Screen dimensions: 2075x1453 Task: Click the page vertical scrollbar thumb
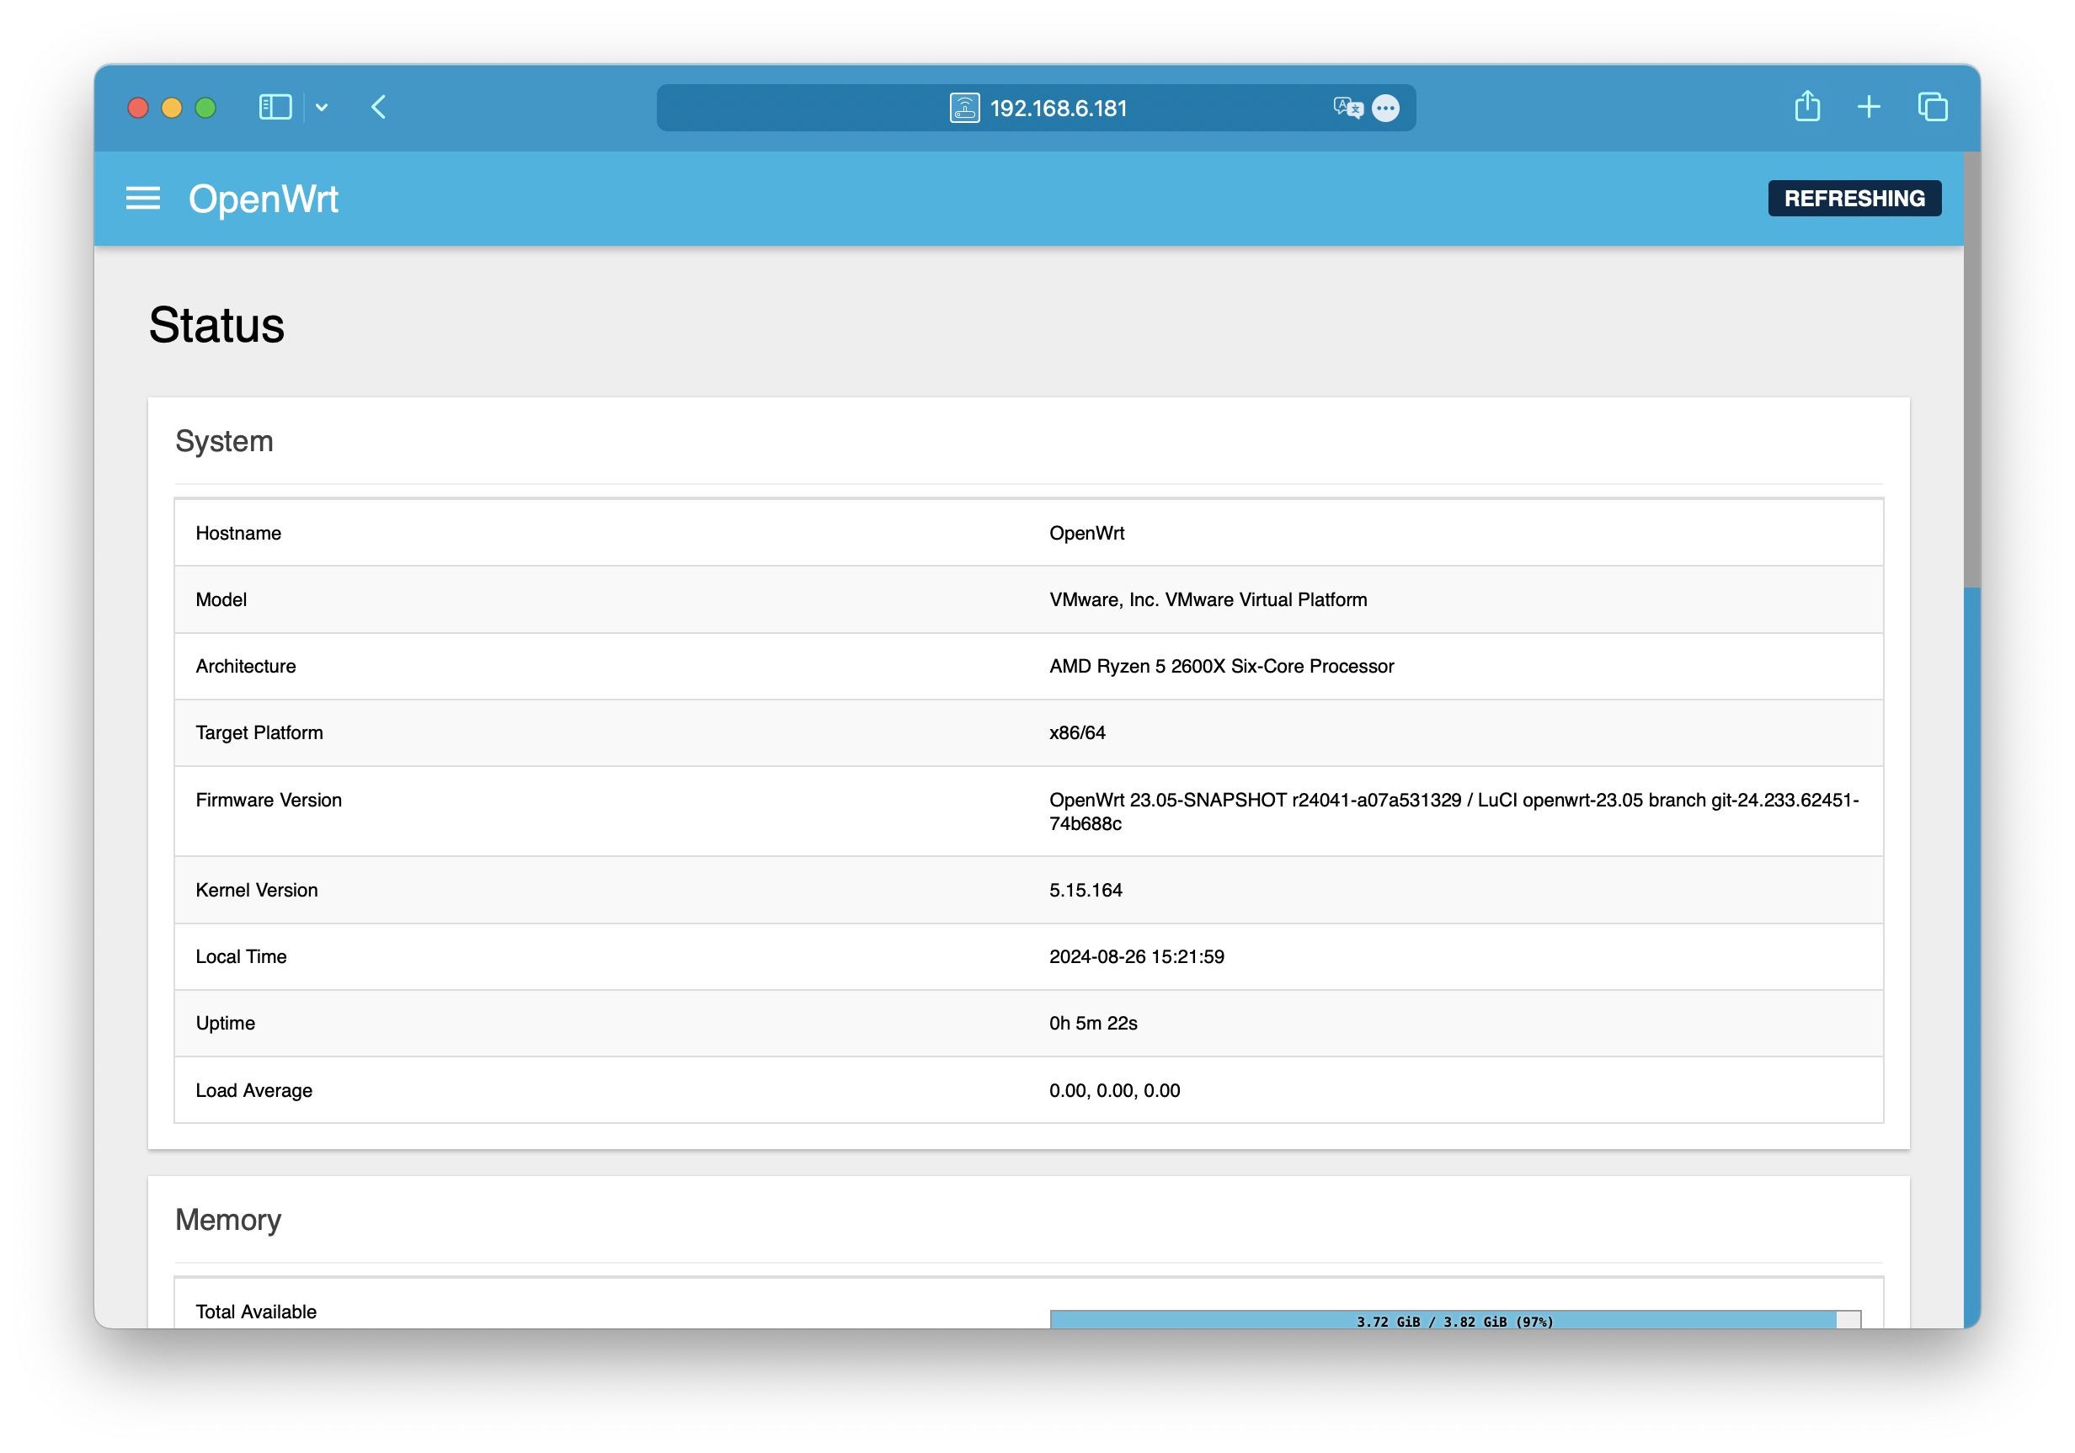[1971, 370]
